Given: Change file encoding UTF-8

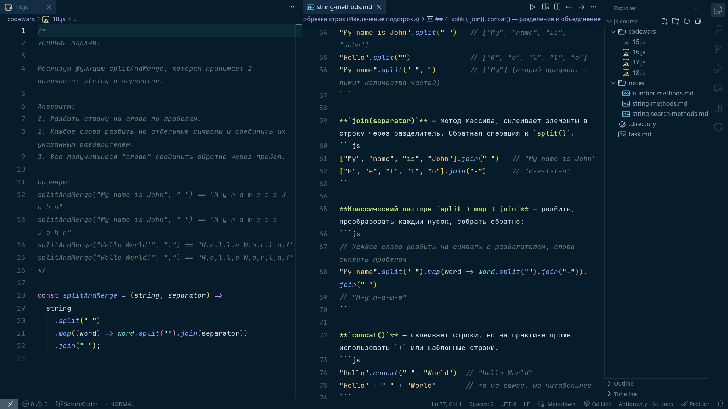Looking at the screenshot, I should (508, 404).
